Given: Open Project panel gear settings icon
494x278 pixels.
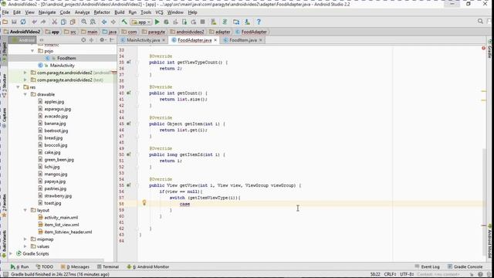Looking at the screenshot, I should pyautogui.click(x=102, y=40).
